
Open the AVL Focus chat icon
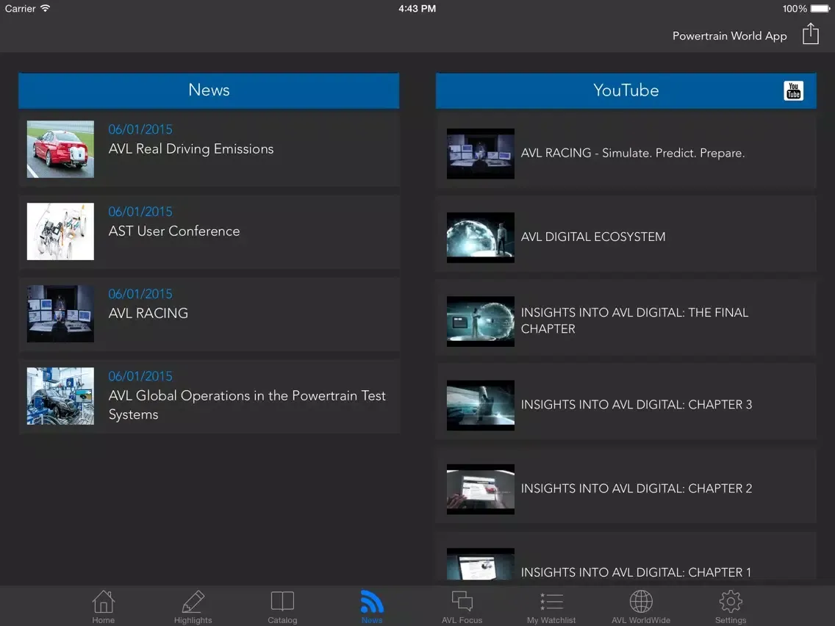(x=462, y=601)
